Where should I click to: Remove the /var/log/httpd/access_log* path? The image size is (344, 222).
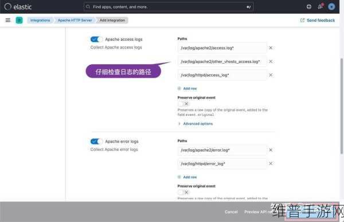[271, 75]
